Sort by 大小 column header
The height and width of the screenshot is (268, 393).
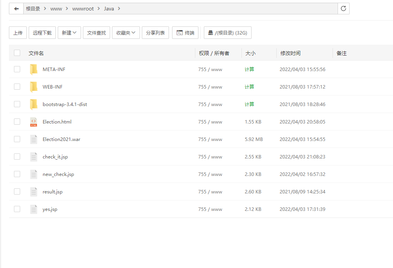(250, 53)
